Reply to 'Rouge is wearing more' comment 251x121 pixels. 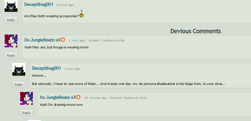(x=11, y=55)
